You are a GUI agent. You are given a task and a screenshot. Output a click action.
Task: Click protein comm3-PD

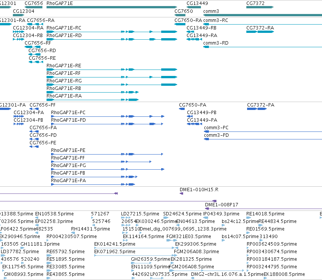pyautogui.click(x=263, y=139)
